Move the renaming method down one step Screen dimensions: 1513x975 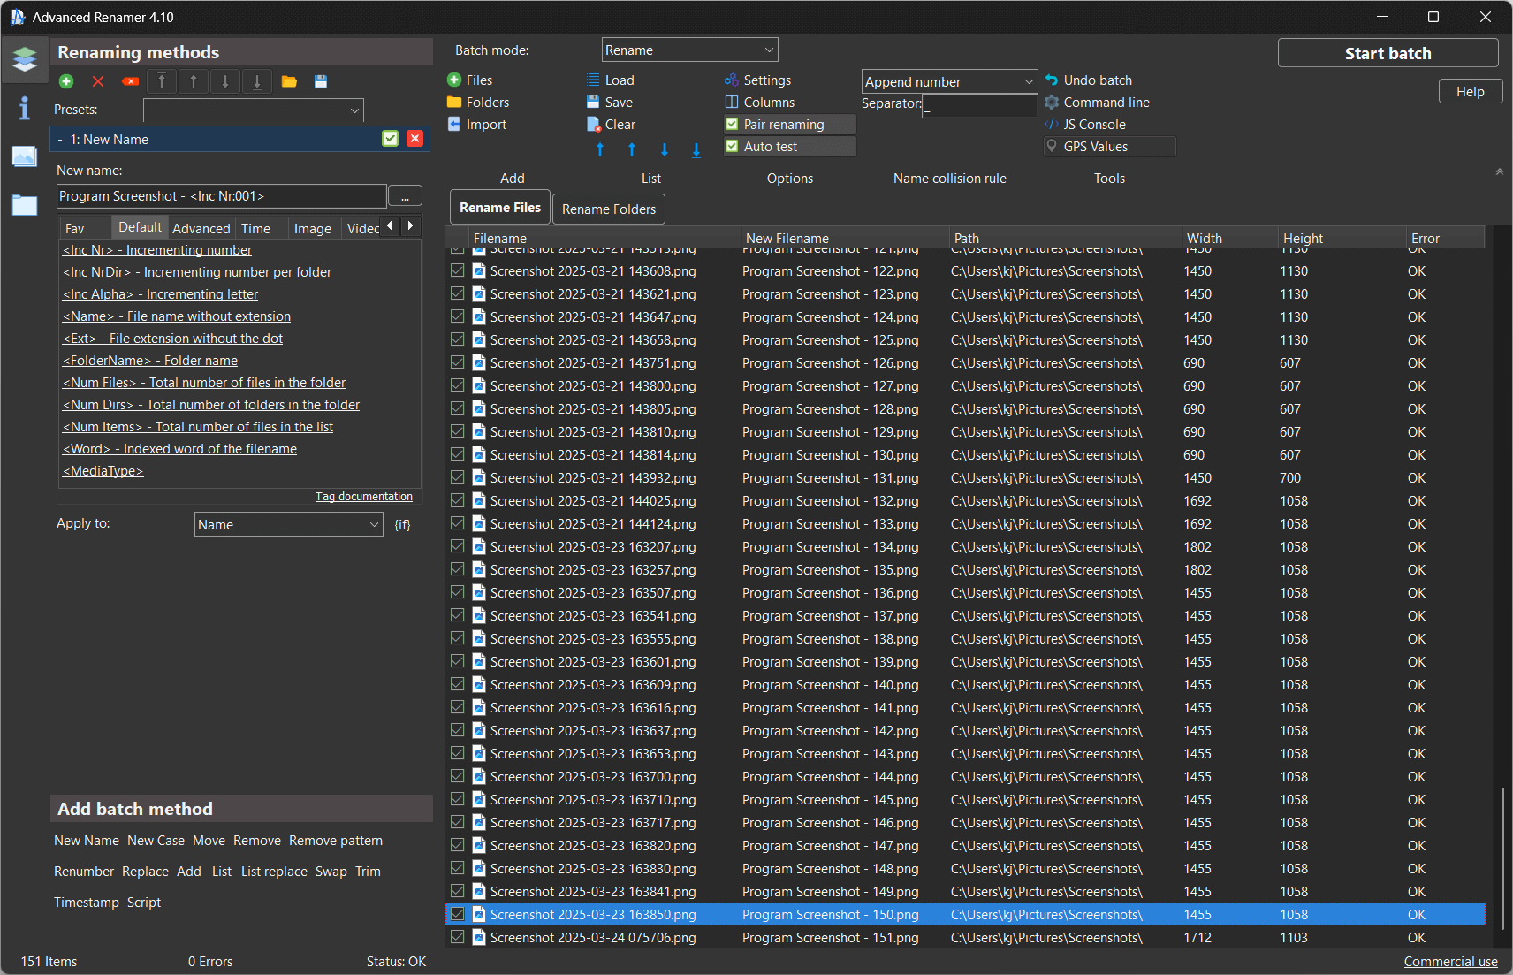pos(225,81)
